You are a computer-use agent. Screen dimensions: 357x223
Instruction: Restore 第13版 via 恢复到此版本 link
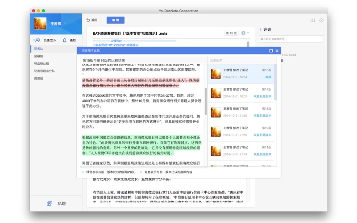[x=262, y=116]
